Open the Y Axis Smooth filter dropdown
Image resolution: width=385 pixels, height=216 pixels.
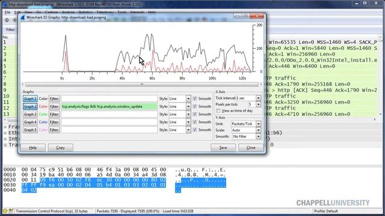[258, 137]
